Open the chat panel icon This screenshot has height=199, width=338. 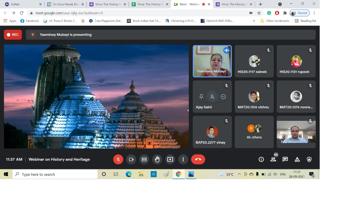(x=285, y=160)
